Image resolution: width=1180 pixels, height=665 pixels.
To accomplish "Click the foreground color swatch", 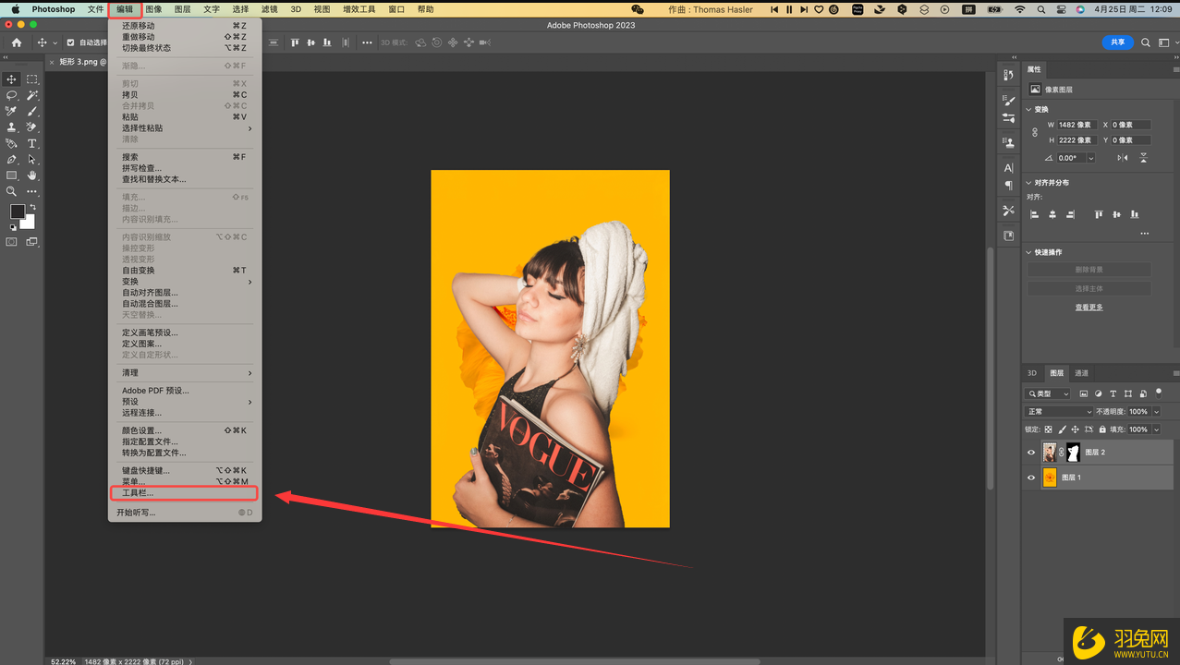I will coord(17,212).
